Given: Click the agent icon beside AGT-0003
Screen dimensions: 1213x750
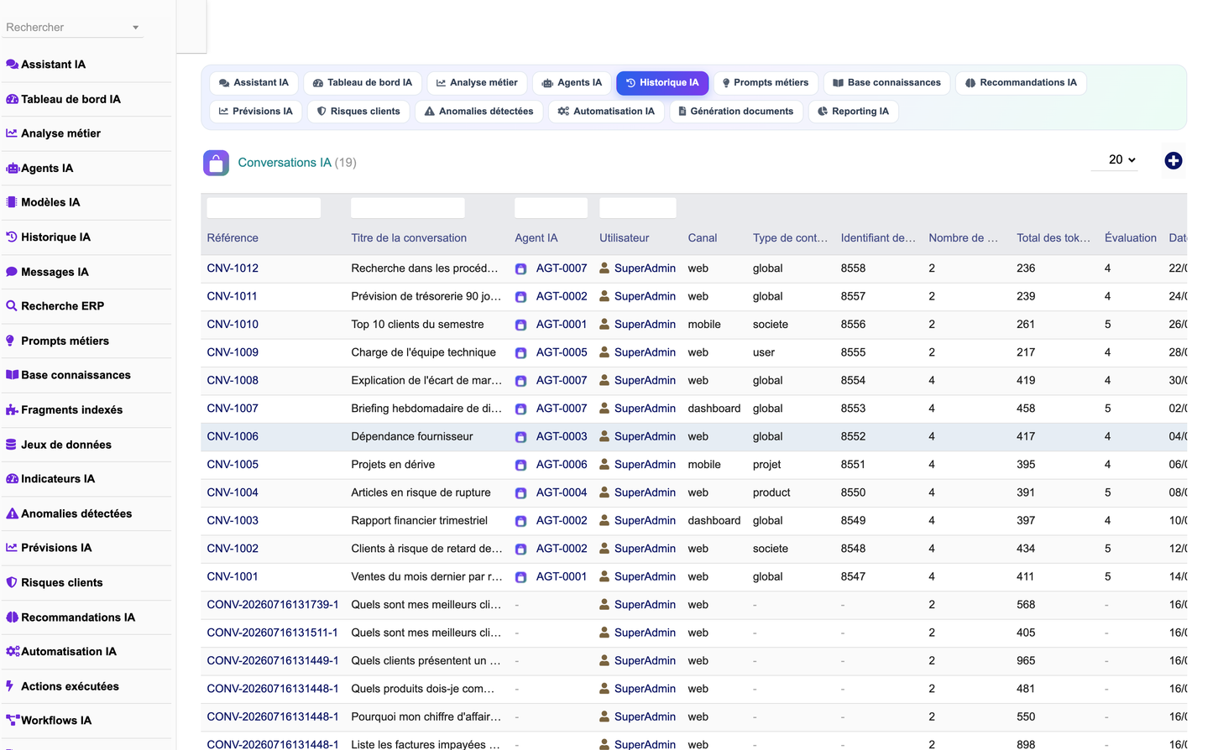Looking at the screenshot, I should pos(520,437).
